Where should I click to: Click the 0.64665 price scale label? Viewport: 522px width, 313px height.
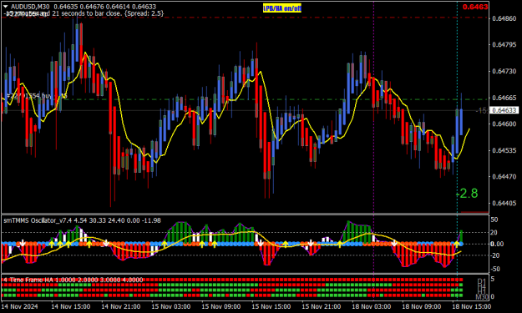click(504, 98)
